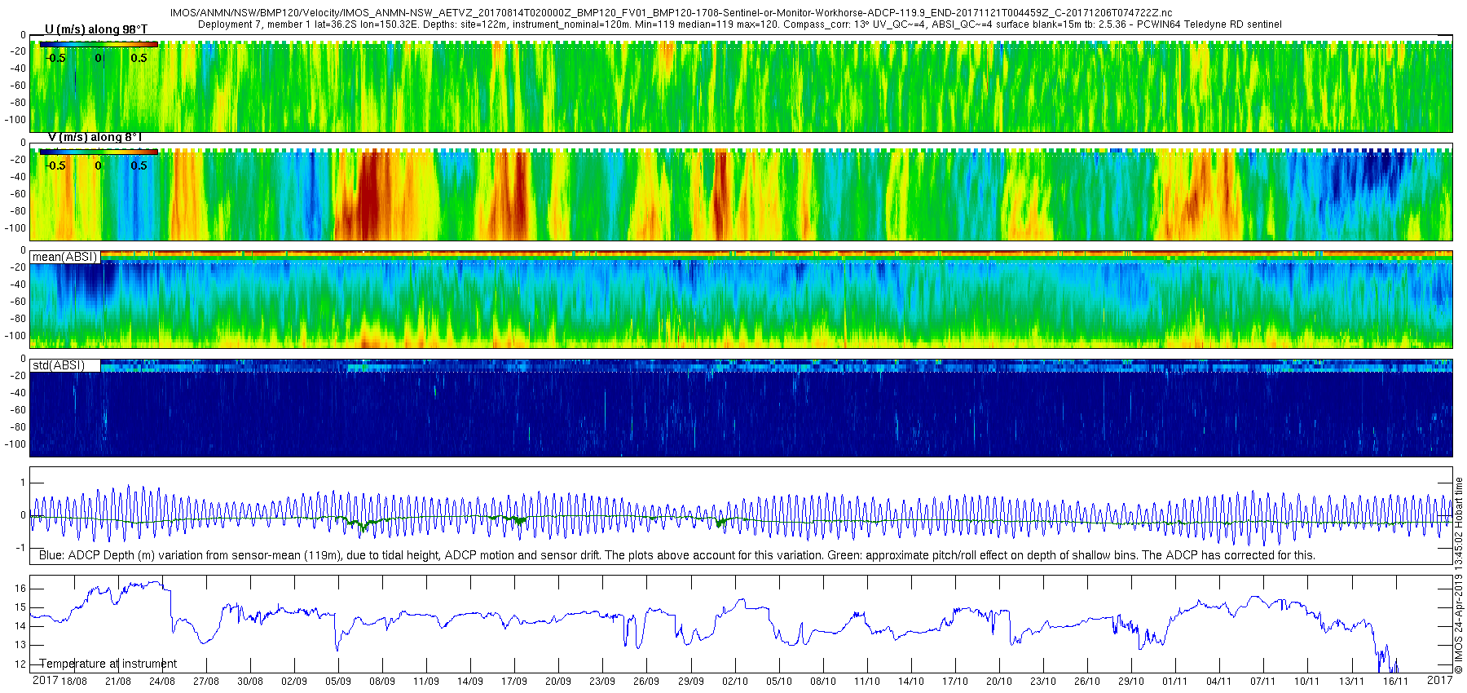1467x693 pixels.
Task: Click the '21/08' date tick label
Action: click(118, 681)
